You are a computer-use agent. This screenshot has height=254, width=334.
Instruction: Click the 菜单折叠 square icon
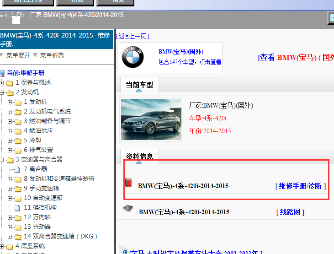35,55
